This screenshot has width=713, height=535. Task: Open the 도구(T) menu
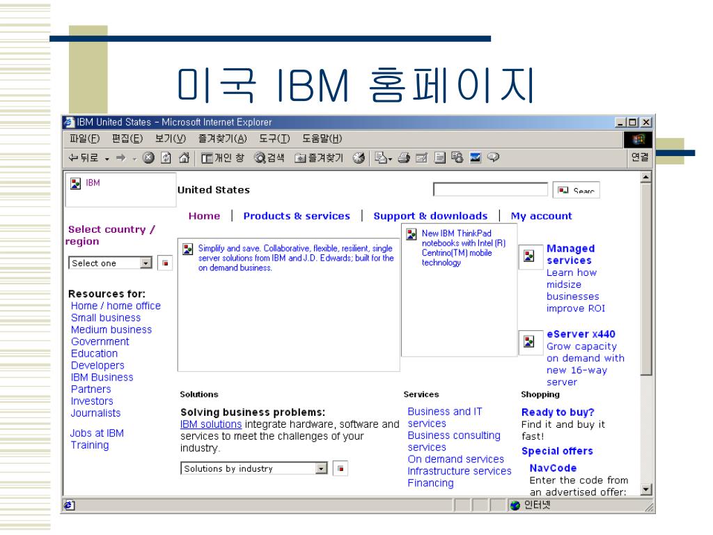click(274, 139)
